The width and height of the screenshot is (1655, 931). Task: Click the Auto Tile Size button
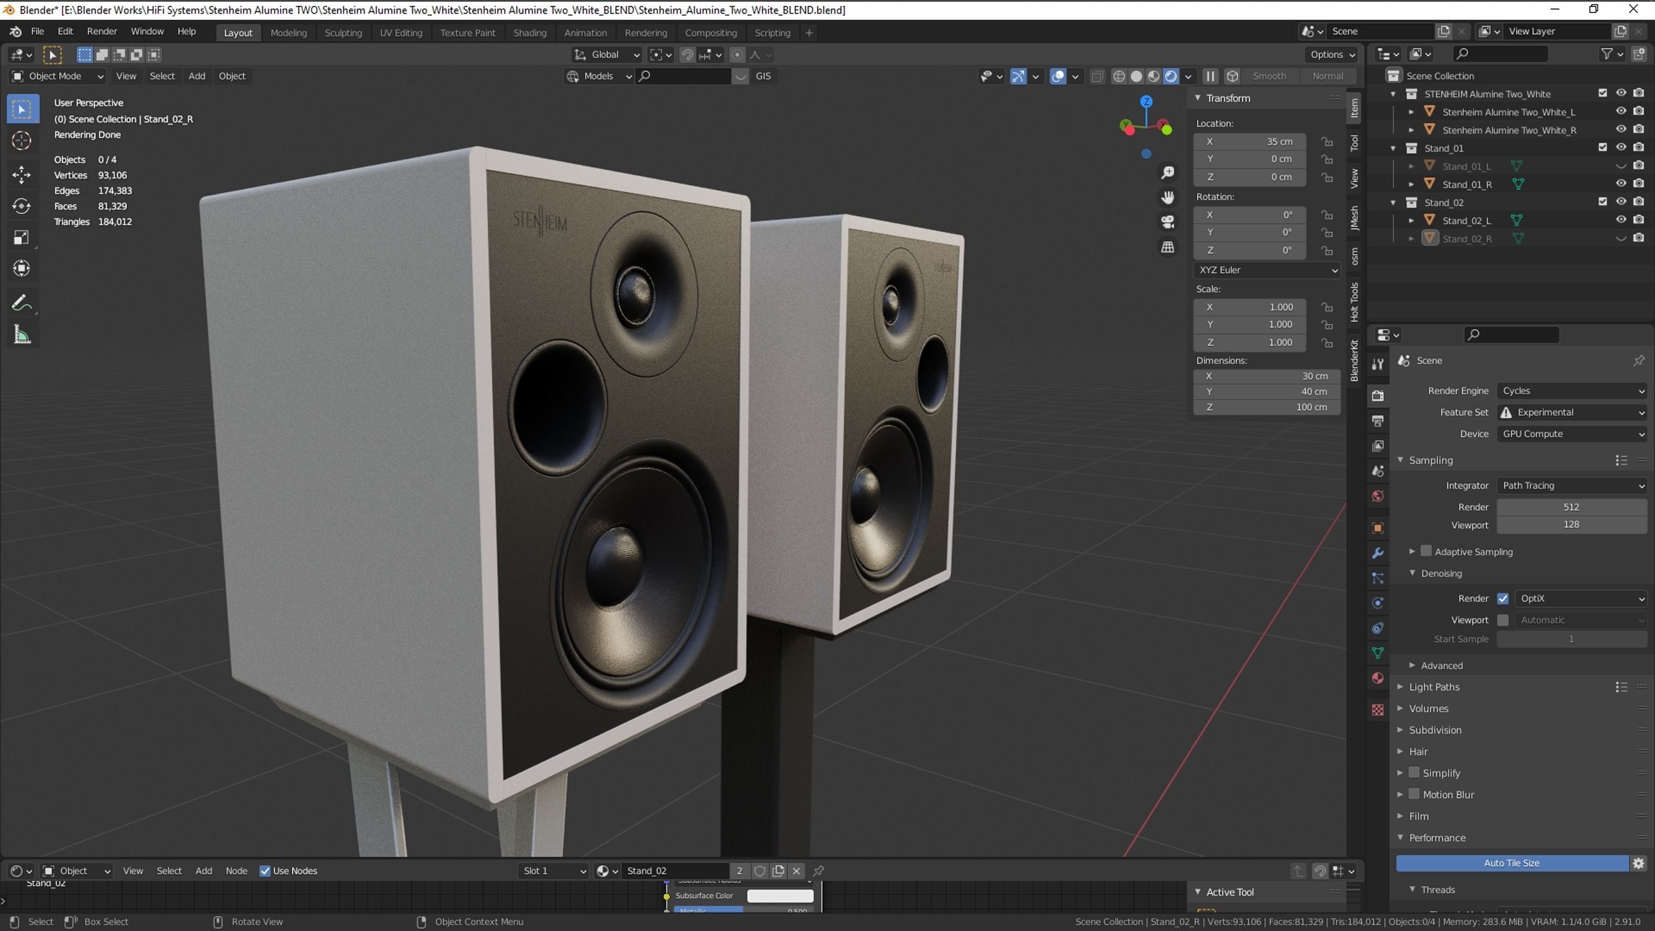[x=1511, y=863]
